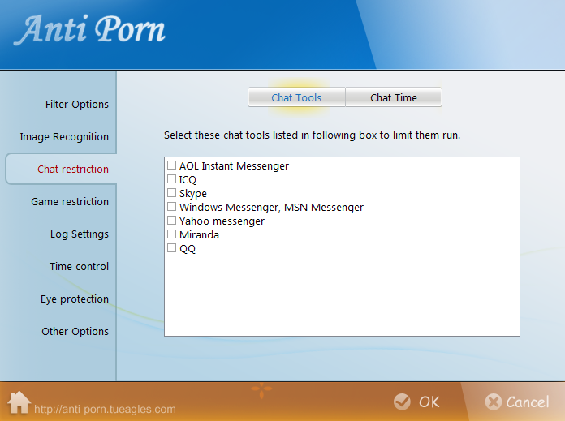Open Image Recognition settings
This screenshot has width=565, height=421.
click(64, 136)
